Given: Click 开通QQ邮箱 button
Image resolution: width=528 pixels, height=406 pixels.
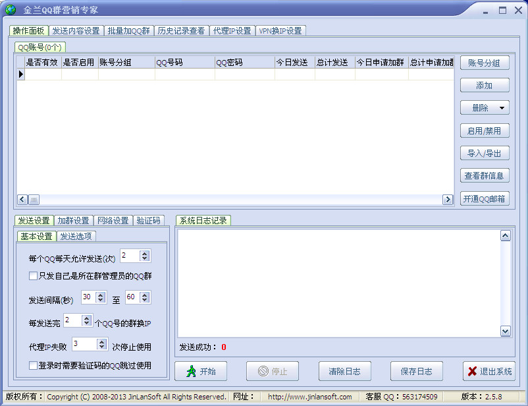Looking at the screenshot, I should (485, 198).
